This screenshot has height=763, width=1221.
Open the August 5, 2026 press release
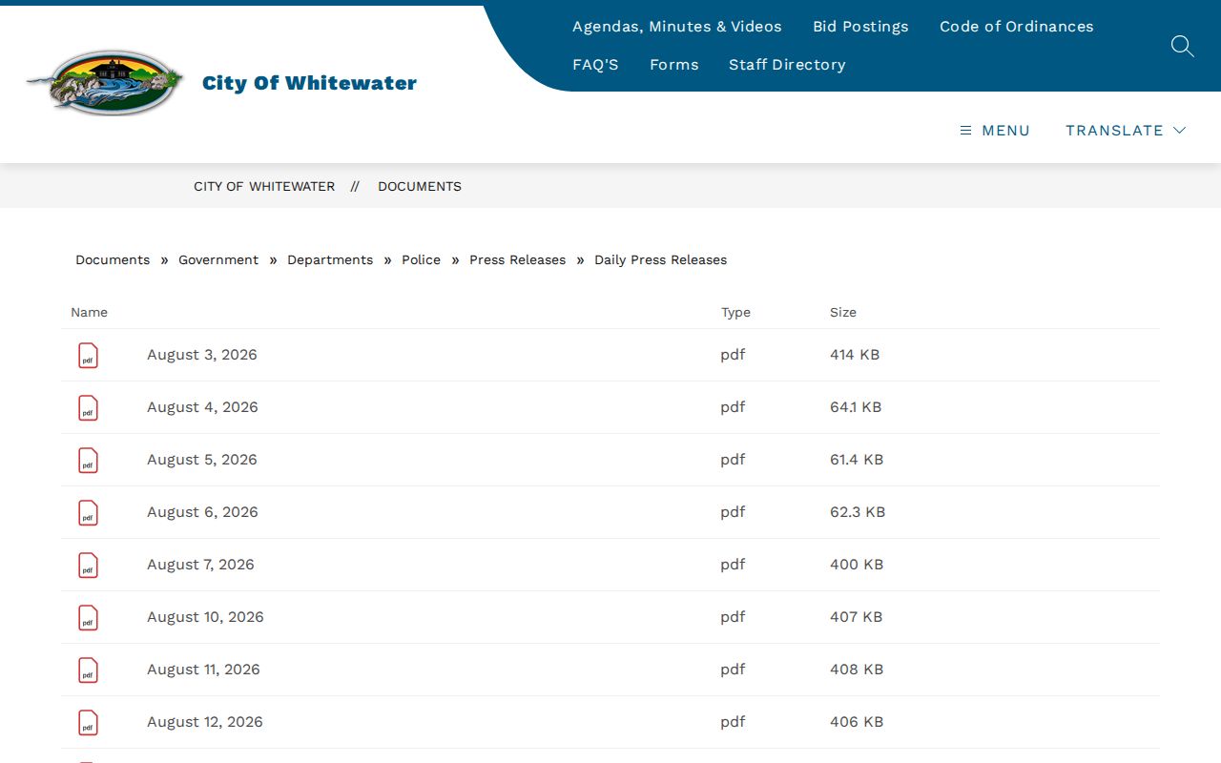click(202, 460)
